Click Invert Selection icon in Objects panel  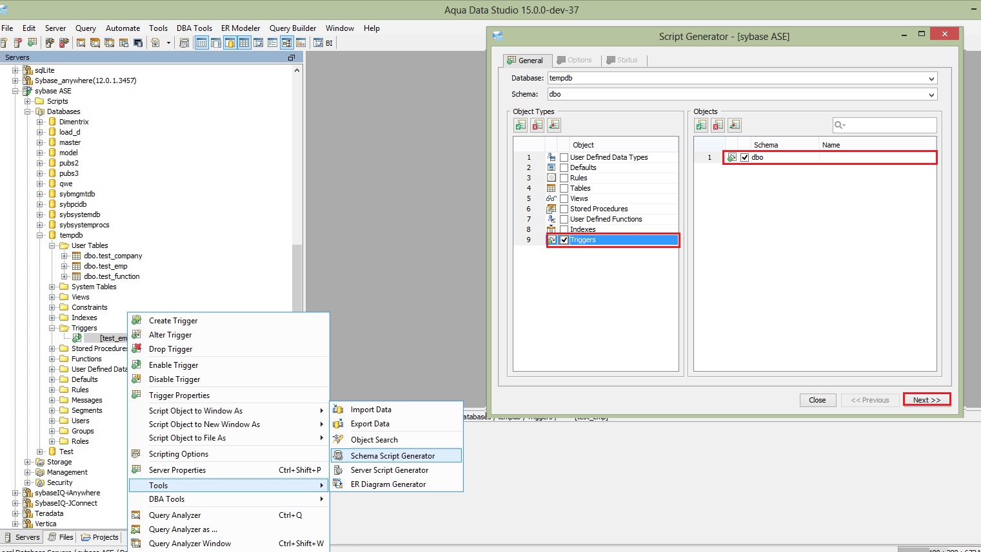coord(735,125)
